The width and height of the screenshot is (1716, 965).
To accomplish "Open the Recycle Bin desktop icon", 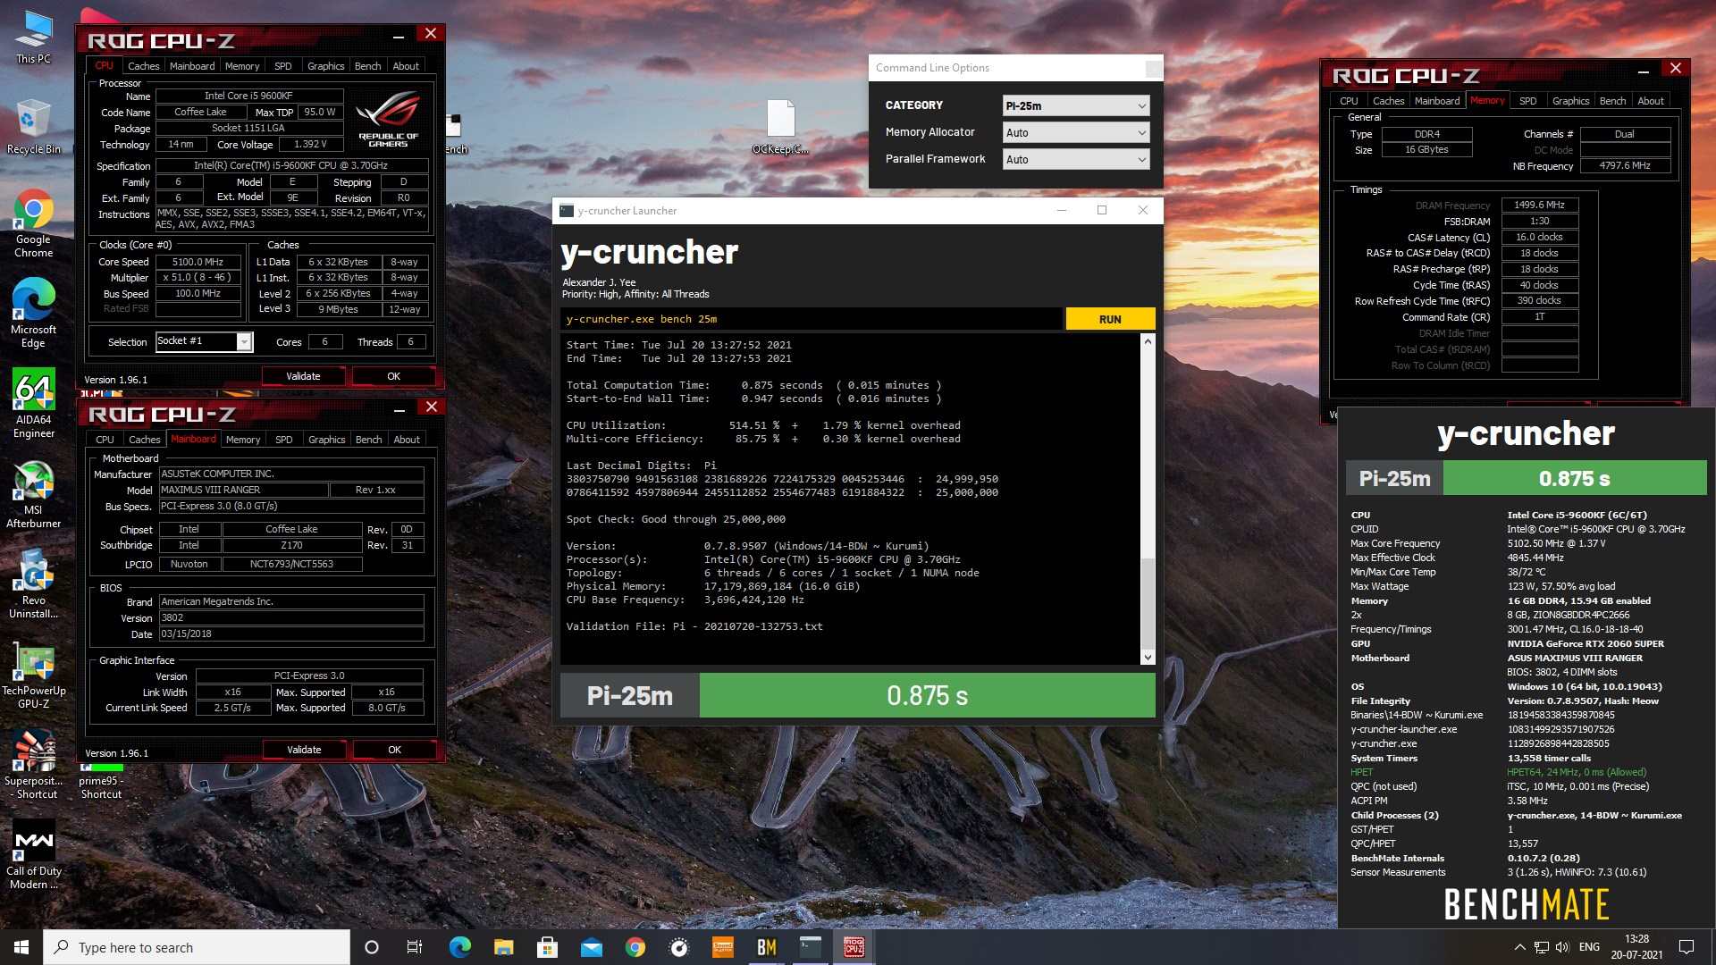I will [33, 127].
